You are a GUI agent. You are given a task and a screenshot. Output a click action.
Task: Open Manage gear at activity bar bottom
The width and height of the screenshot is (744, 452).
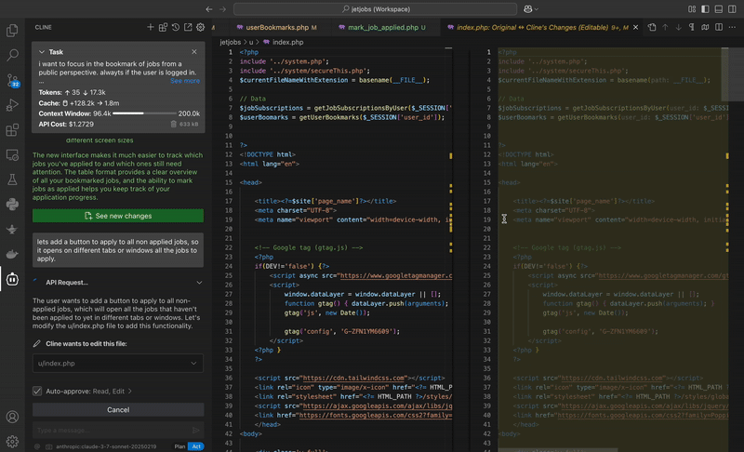pos(12,442)
